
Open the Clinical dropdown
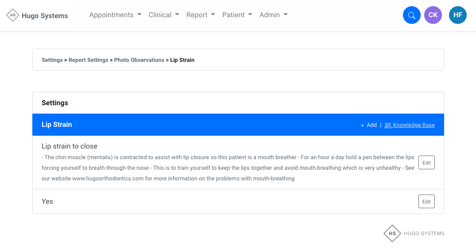[x=164, y=15]
